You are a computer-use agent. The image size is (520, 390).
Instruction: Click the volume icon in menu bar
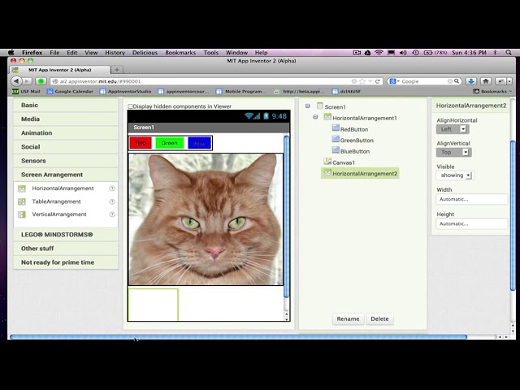pyautogui.click(x=403, y=52)
